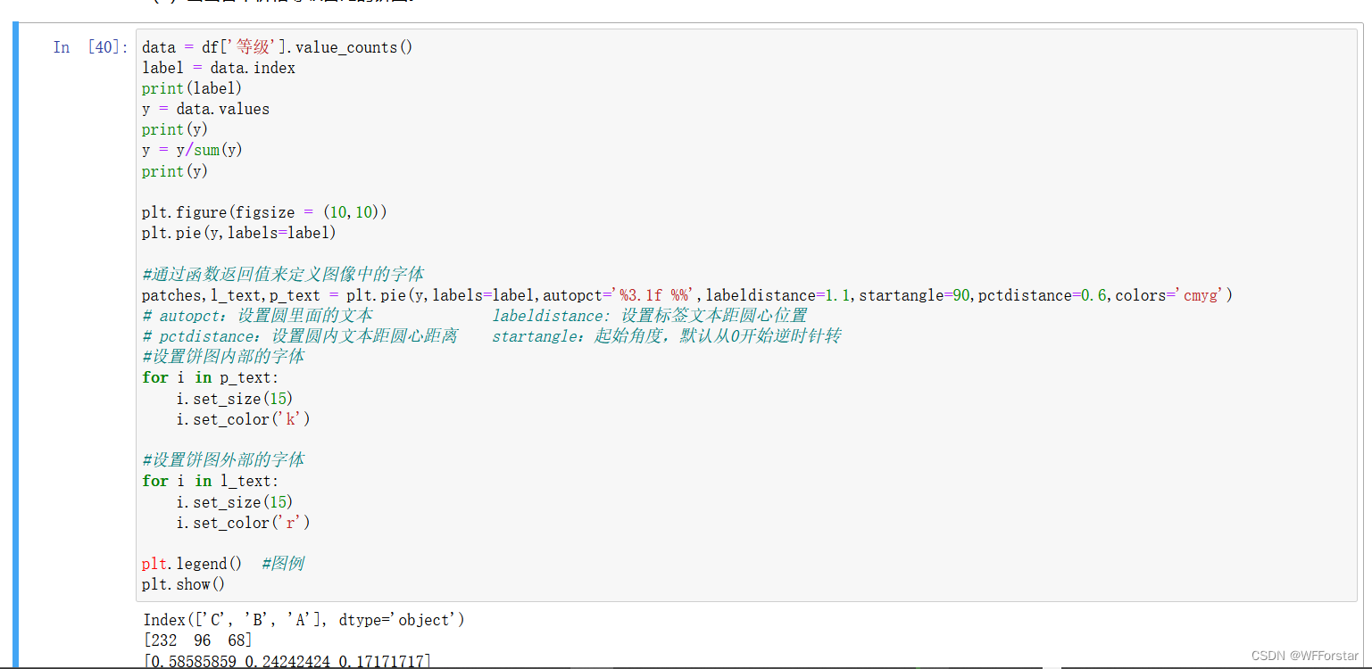The height and width of the screenshot is (669, 1372).
Task: Click the i.set_color('k') line
Action: click(244, 418)
